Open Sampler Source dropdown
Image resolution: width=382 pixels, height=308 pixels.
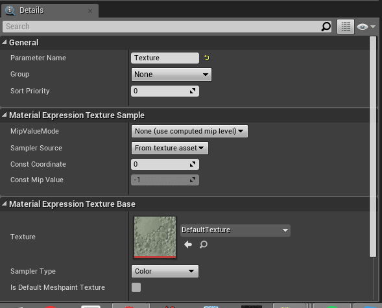tap(170, 148)
